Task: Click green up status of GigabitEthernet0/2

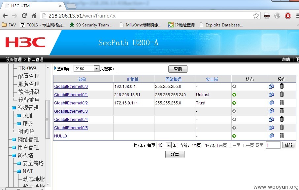Action: [234, 103]
